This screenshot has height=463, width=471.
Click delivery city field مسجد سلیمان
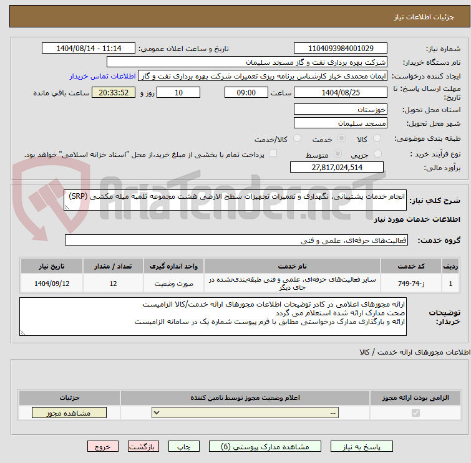click(x=341, y=123)
